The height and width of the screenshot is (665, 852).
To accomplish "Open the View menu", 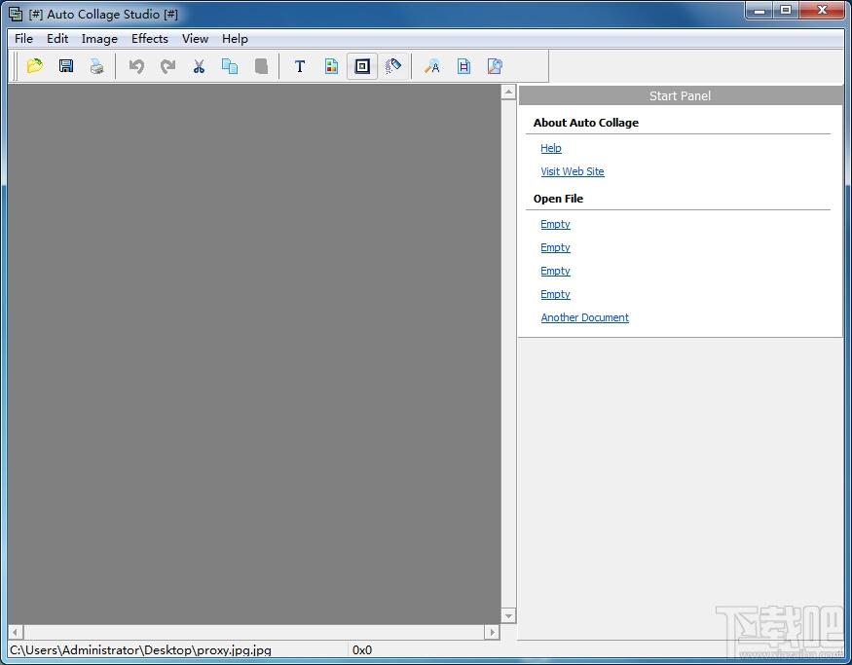I will click(x=195, y=39).
